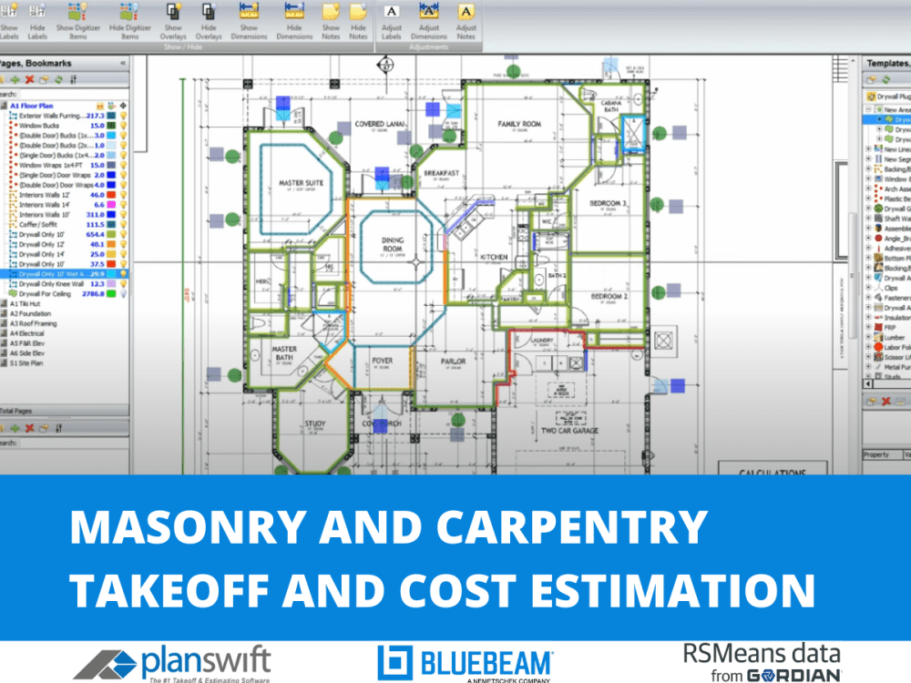Click refresh icon in Templates panel toolbar
The height and width of the screenshot is (683, 911).
886,79
